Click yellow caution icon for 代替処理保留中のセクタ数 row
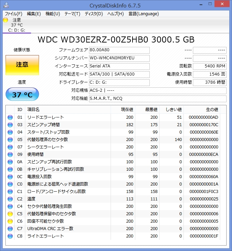 pyautogui.click(x=10, y=214)
